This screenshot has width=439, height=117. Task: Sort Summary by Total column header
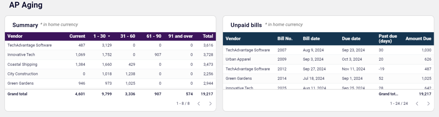(208, 36)
